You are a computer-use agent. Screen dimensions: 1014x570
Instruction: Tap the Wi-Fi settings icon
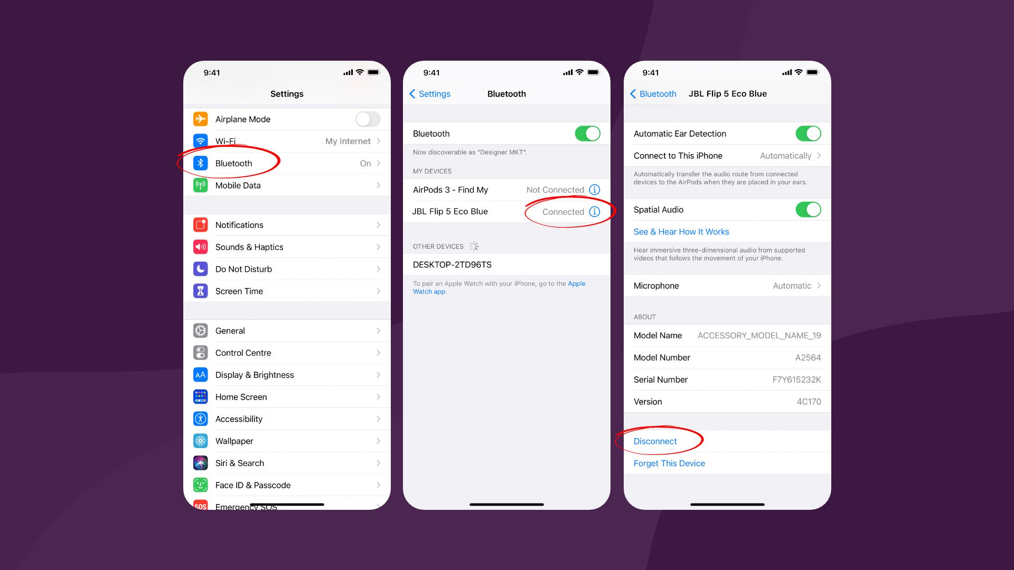201,140
